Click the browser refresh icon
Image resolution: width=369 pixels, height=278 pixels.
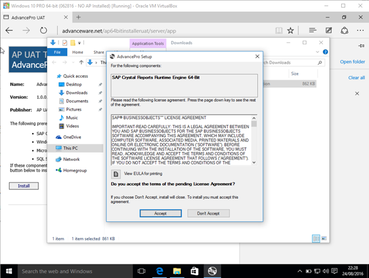[44, 30]
